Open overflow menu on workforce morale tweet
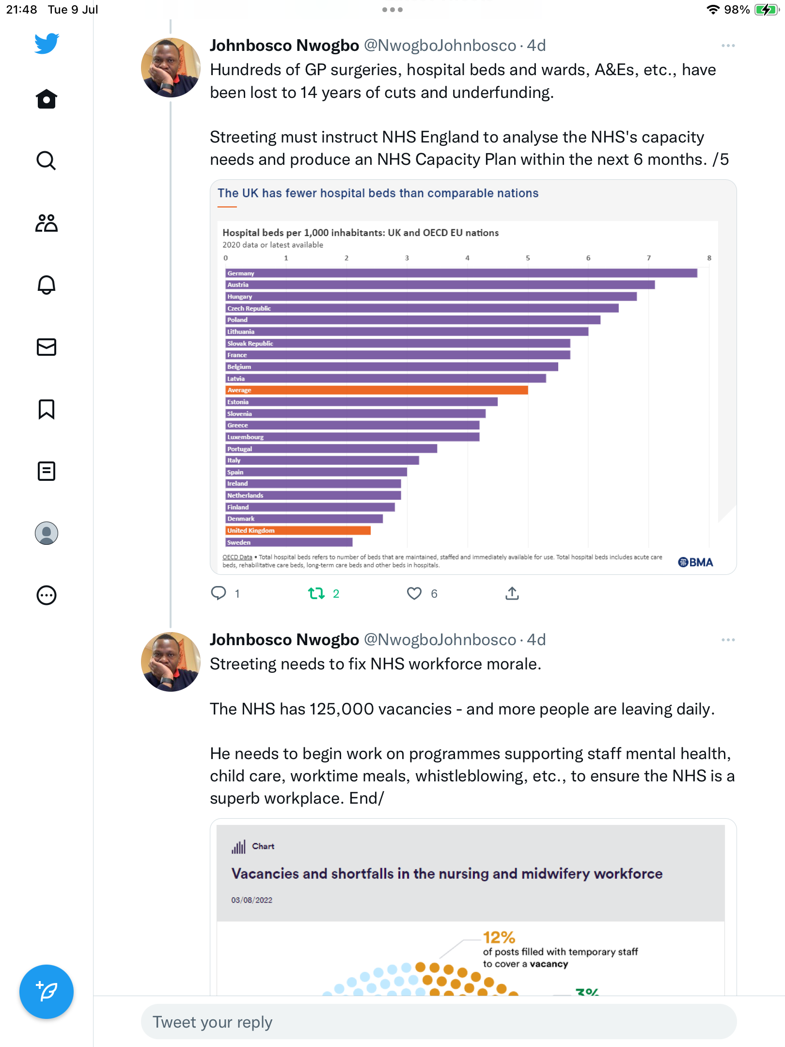The height and width of the screenshot is (1047, 785). pyautogui.click(x=728, y=640)
